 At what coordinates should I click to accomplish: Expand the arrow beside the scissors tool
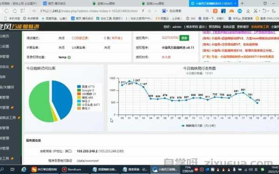(x=259, y=11)
